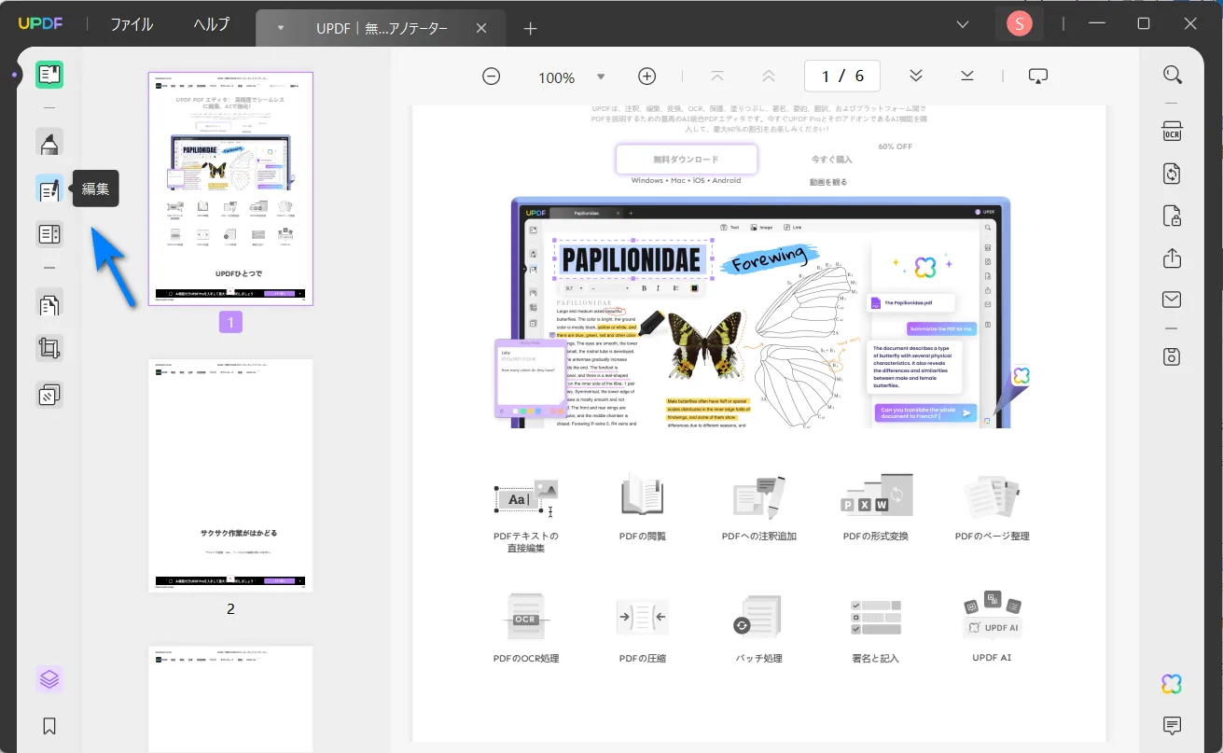The height and width of the screenshot is (753, 1223).
Task: Go to the next page arrow
Action: (916, 77)
